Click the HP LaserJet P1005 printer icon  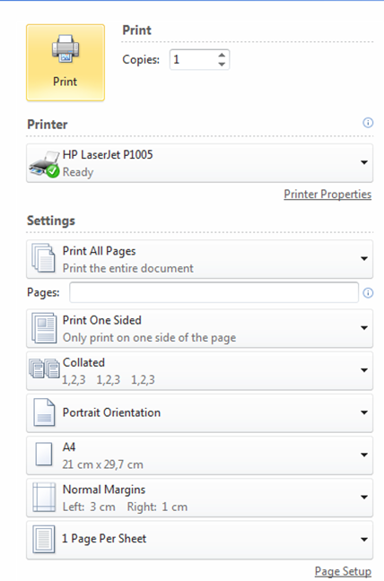point(45,163)
